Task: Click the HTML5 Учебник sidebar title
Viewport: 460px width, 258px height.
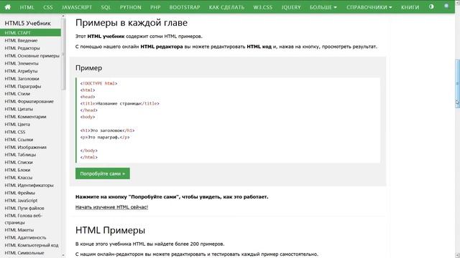Action: coord(27,23)
